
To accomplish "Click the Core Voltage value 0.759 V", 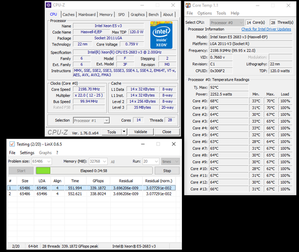I will click(131, 44).
